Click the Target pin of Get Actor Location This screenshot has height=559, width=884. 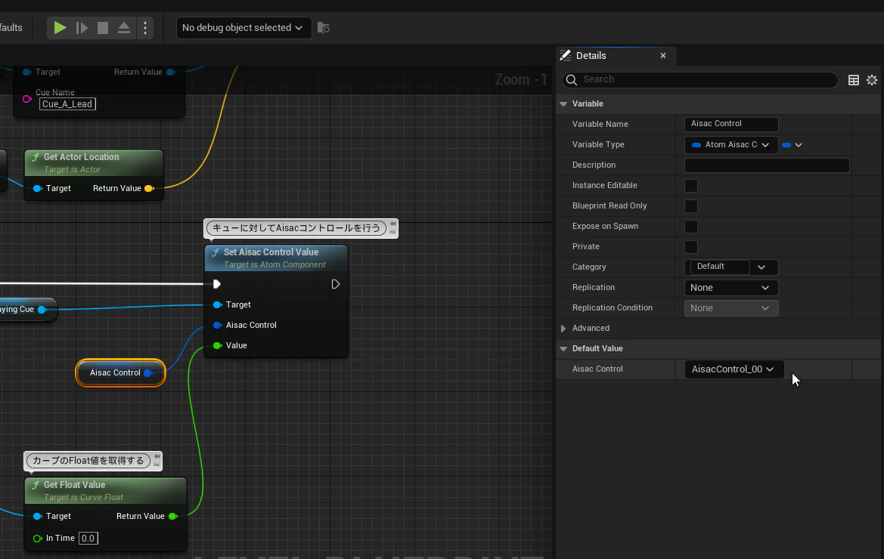tap(38, 189)
